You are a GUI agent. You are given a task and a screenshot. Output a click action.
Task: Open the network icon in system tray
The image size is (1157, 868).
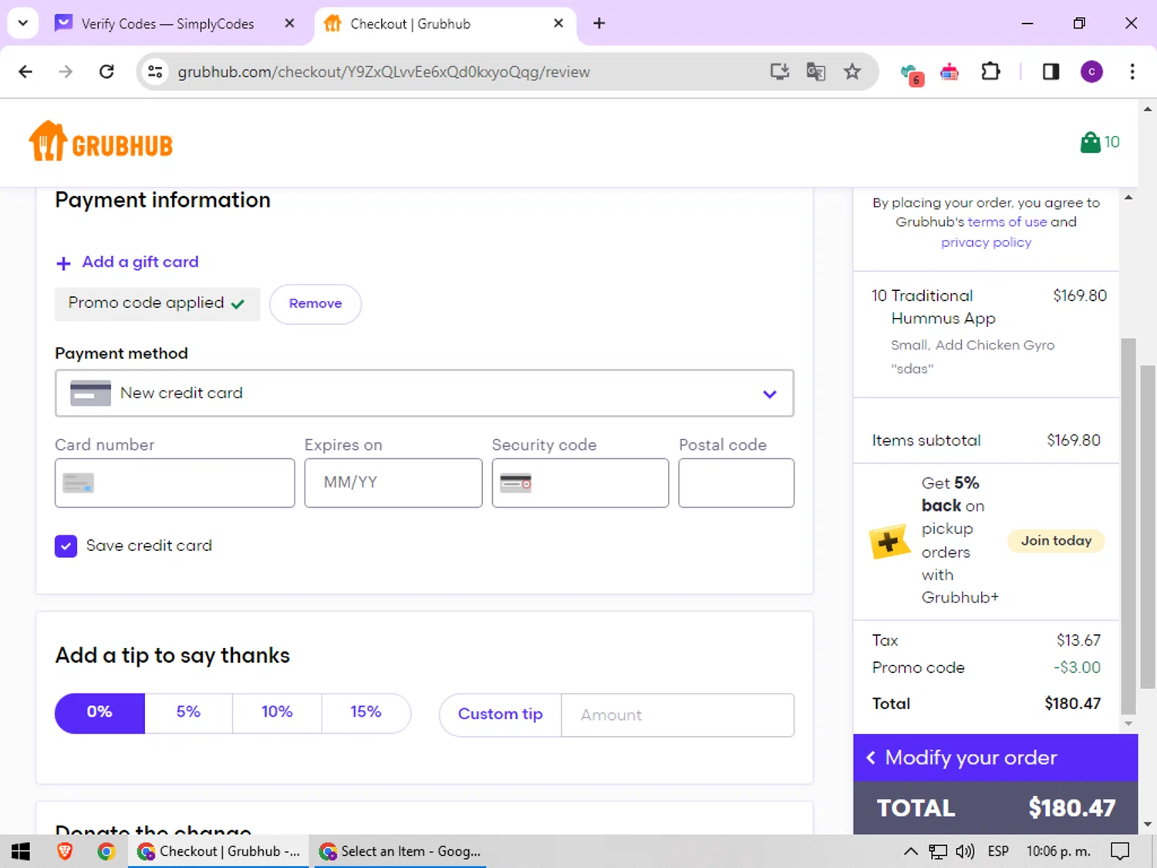pyautogui.click(x=938, y=851)
